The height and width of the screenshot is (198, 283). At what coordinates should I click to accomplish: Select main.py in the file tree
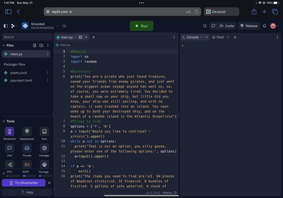click(26, 54)
